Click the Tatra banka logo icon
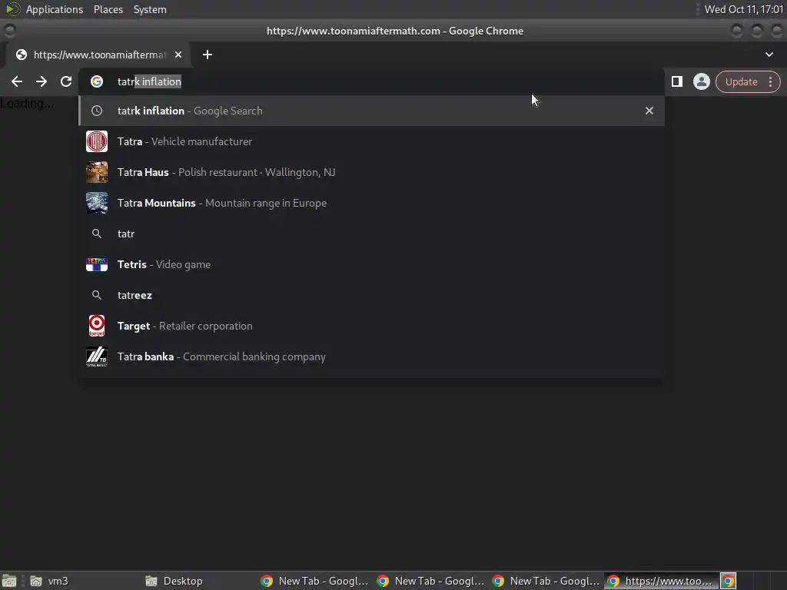The image size is (787, 590). click(97, 356)
